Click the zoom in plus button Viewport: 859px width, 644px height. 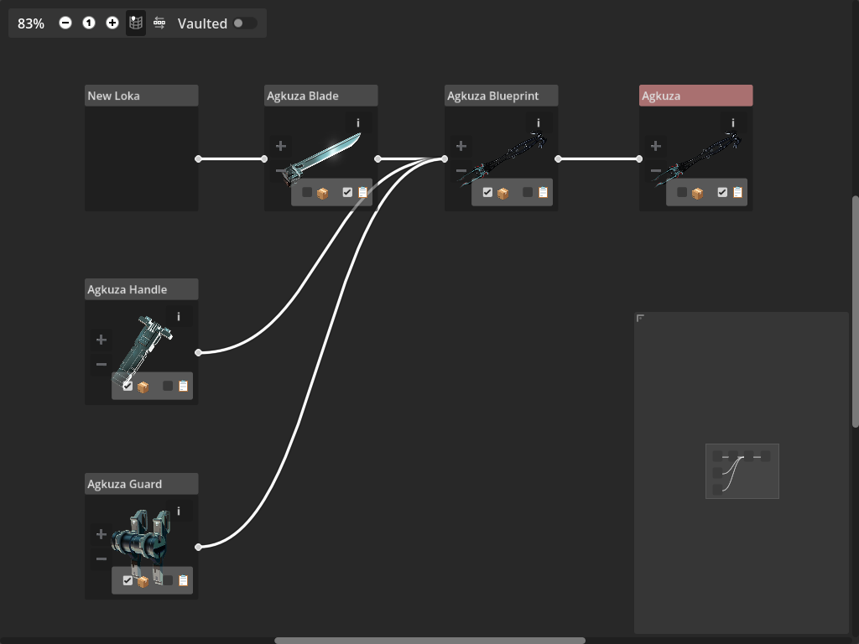(112, 23)
